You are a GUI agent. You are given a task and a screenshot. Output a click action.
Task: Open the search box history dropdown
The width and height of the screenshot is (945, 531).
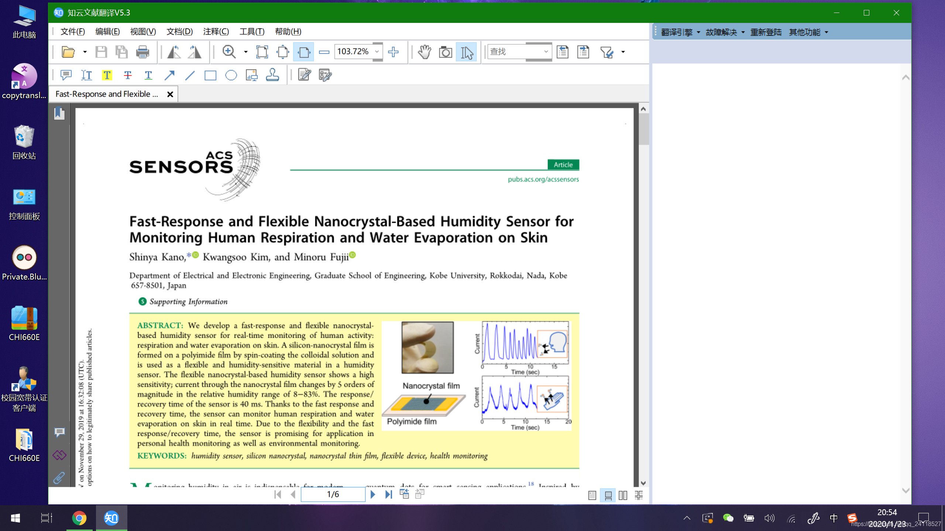(x=546, y=52)
